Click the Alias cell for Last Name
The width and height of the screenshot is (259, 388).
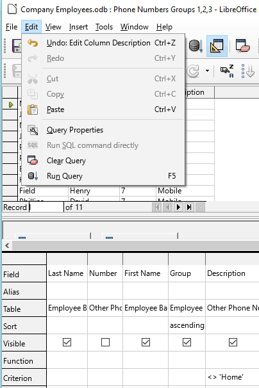coord(67,291)
